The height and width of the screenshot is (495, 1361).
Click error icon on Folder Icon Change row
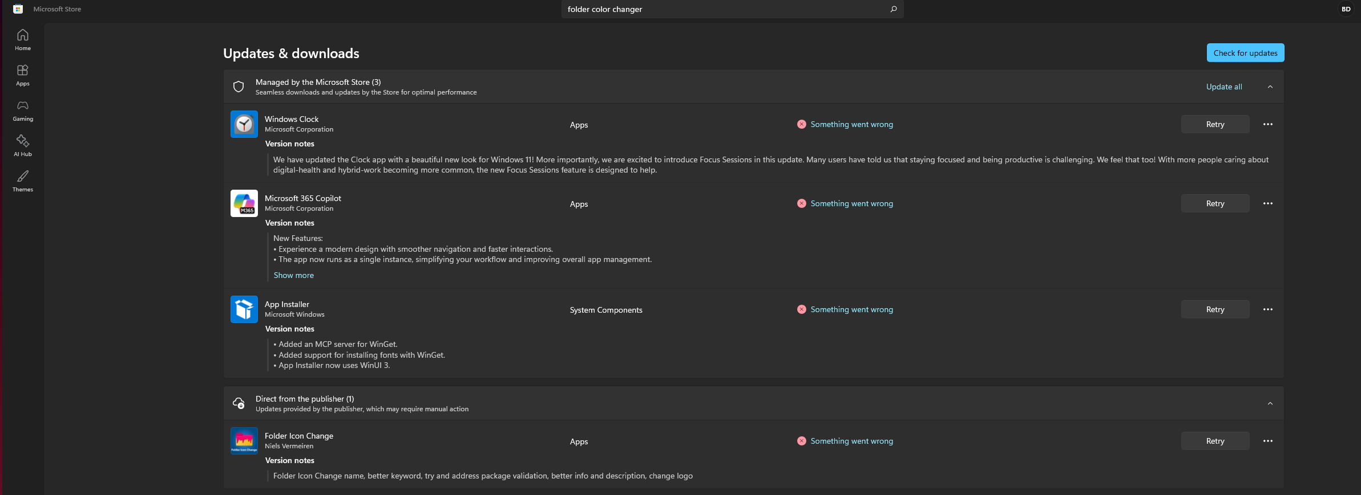point(802,441)
